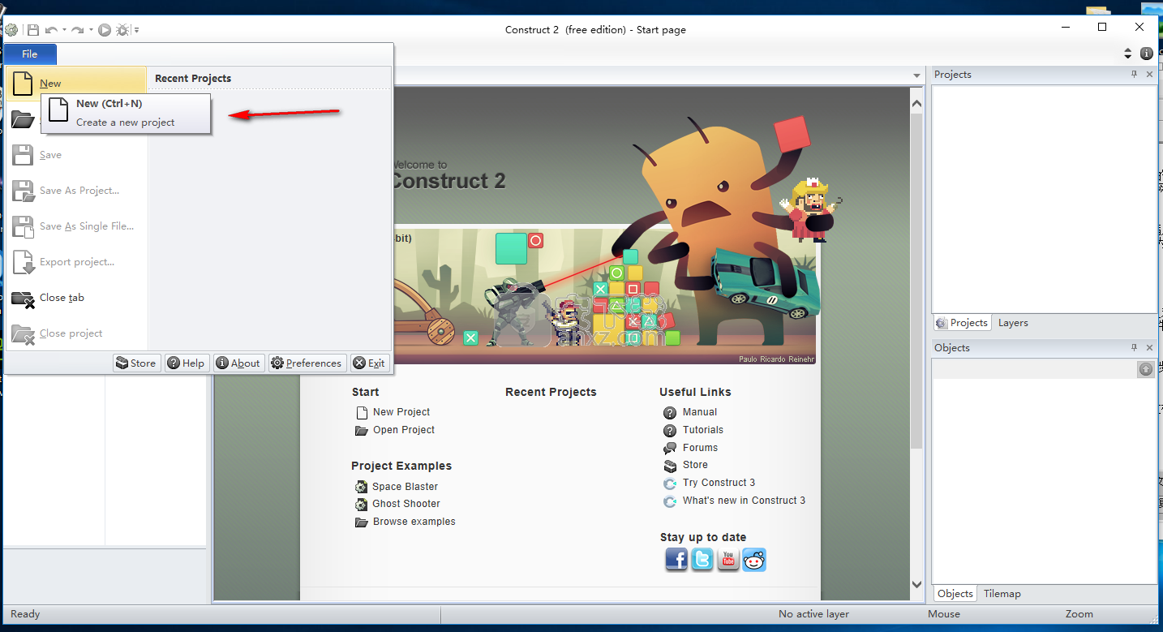Click the Help button in File menu
1163x632 pixels.
[x=187, y=363]
